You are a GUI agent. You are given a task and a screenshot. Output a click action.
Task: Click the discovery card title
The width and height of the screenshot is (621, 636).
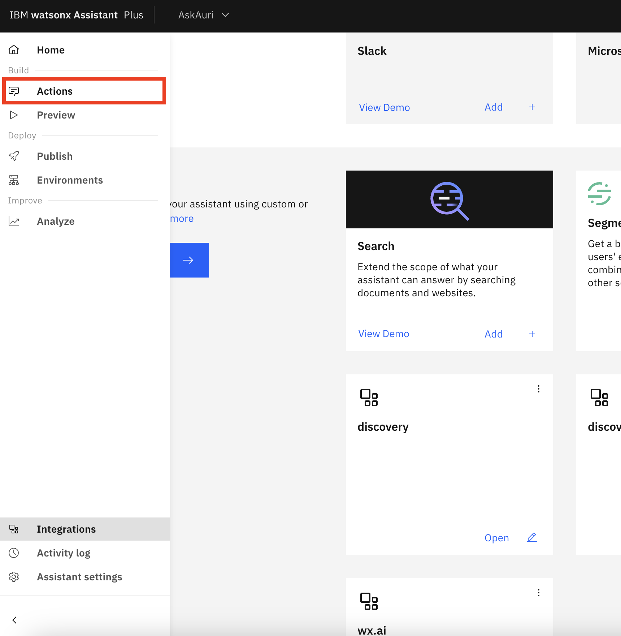tap(383, 427)
